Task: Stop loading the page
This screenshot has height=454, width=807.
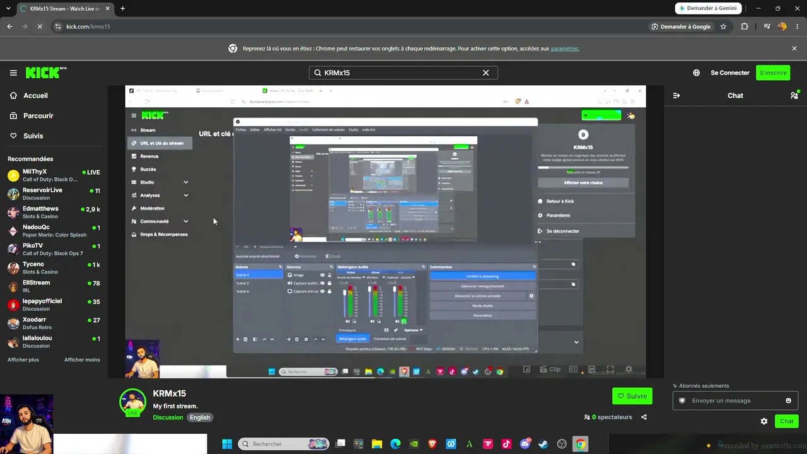Action: [39, 26]
